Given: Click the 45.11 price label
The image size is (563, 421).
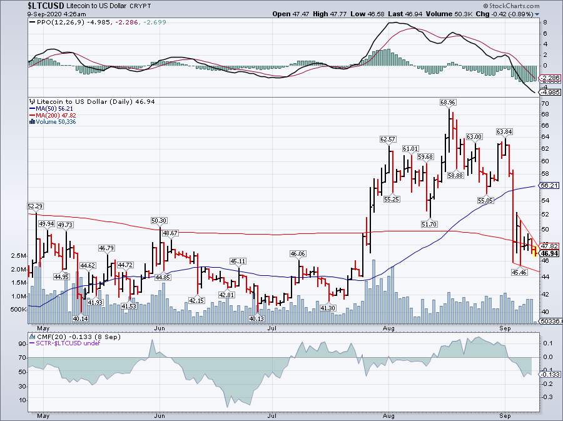Looking at the screenshot, I should click(238, 261).
